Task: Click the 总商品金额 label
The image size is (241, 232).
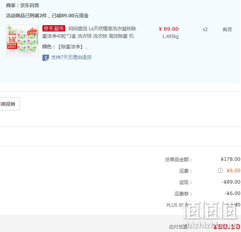Action: (x=178, y=160)
